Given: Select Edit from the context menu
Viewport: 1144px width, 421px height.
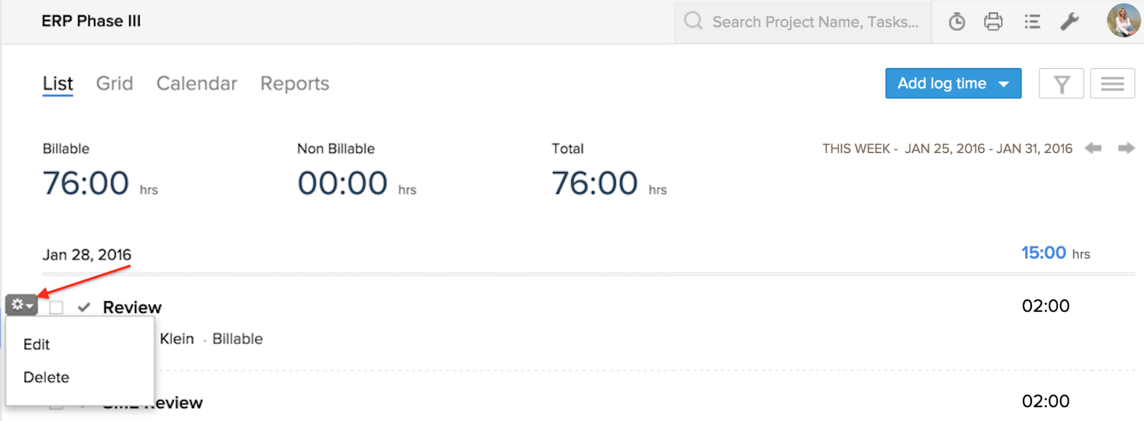Looking at the screenshot, I should [x=36, y=344].
